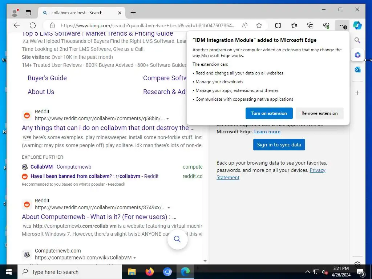Open the About Us ad link
Screen dimensions: 372x279
pyautogui.click(x=41, y=92)
